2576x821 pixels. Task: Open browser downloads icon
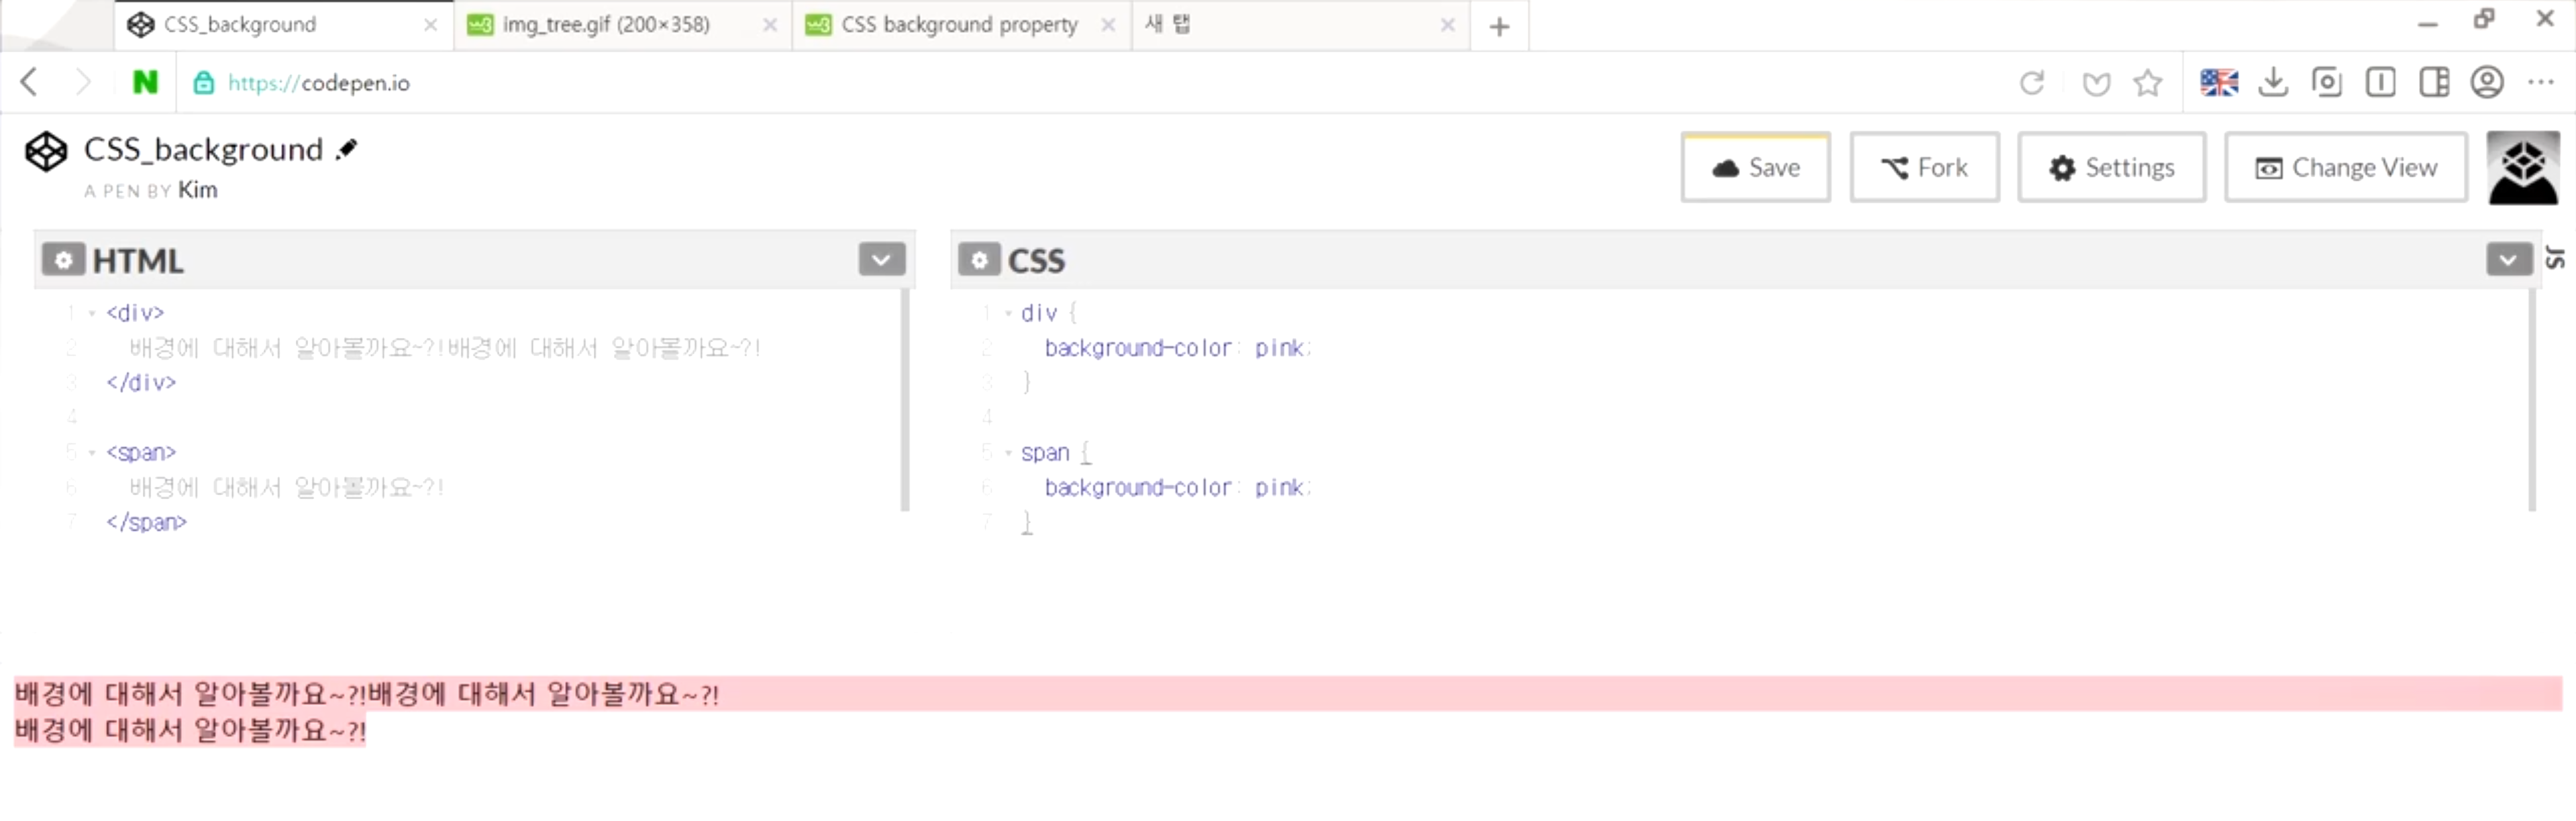[2273, 82]
